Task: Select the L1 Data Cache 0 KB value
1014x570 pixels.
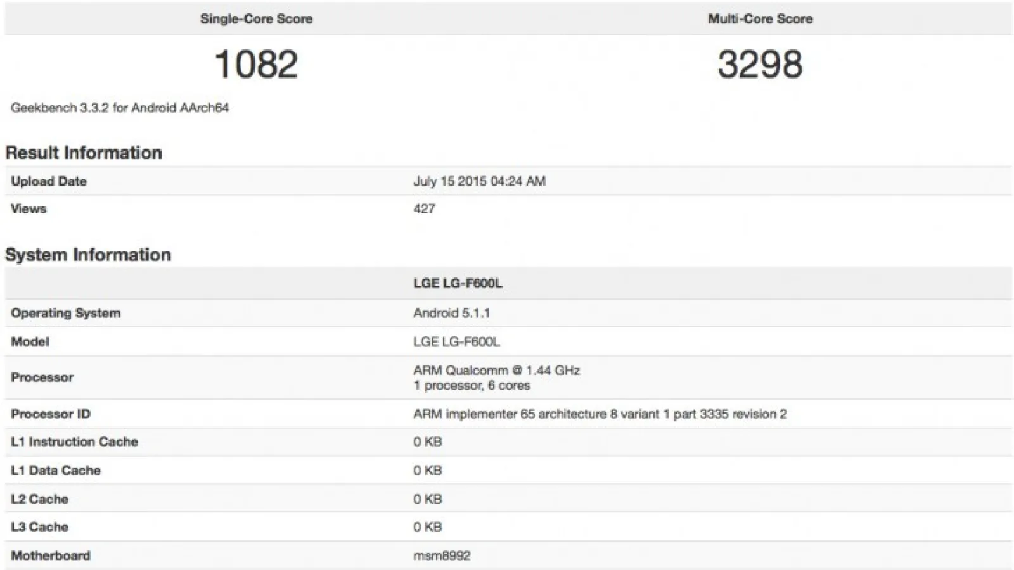Action: [427, 471]
